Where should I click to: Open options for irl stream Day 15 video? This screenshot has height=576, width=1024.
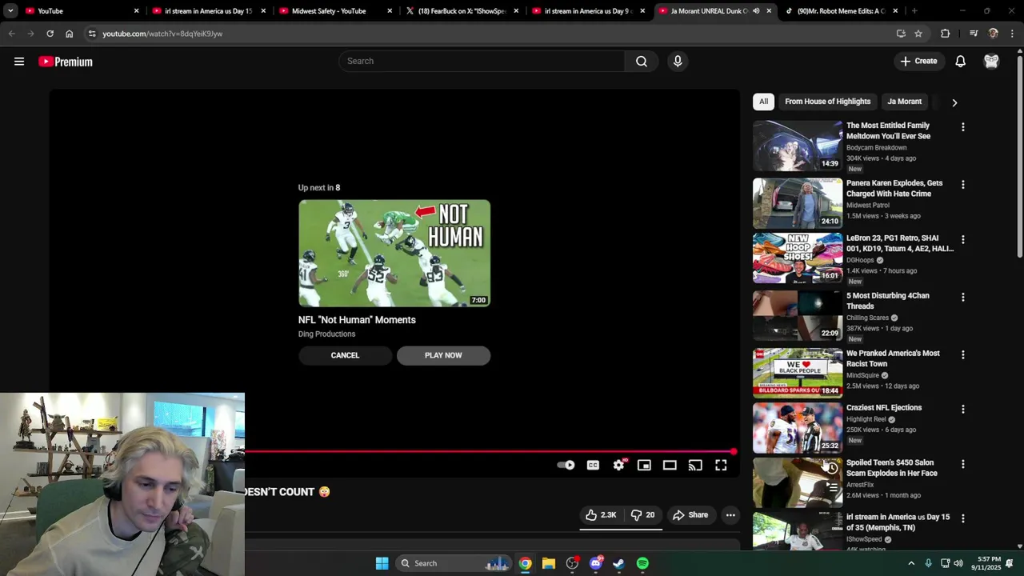click(x=963, y=519)
